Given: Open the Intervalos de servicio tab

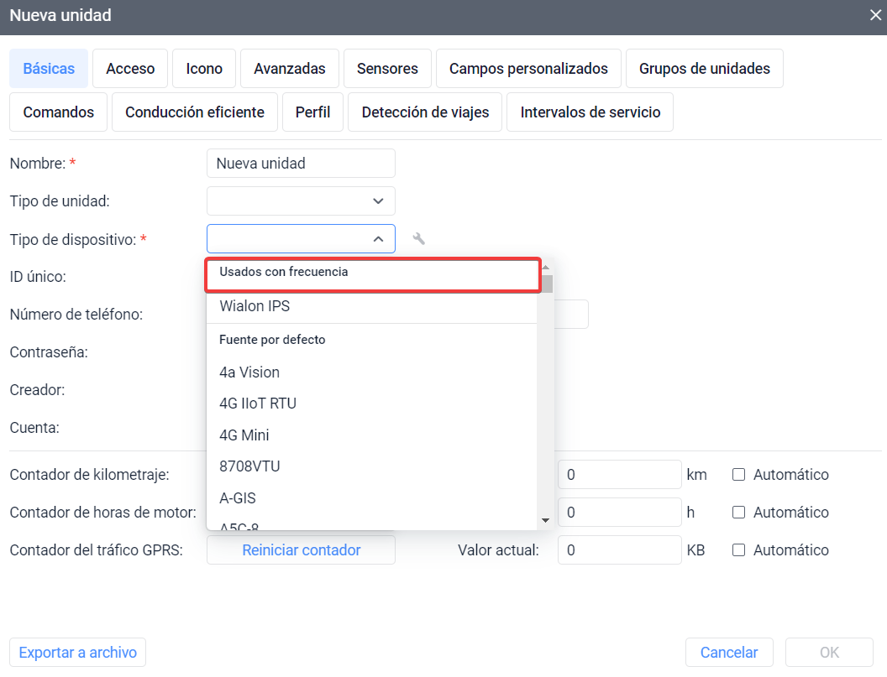Looking at the screenshot, I should (590, 112).
